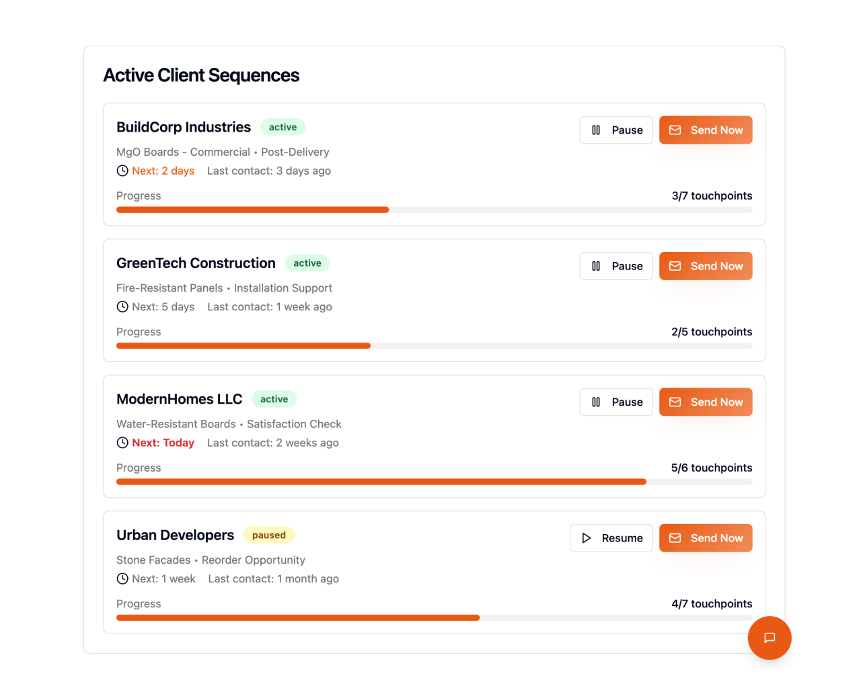Select the clock icon next to 'Next: Today'
This screenshot has height=700, width=861.
(122, 443)
